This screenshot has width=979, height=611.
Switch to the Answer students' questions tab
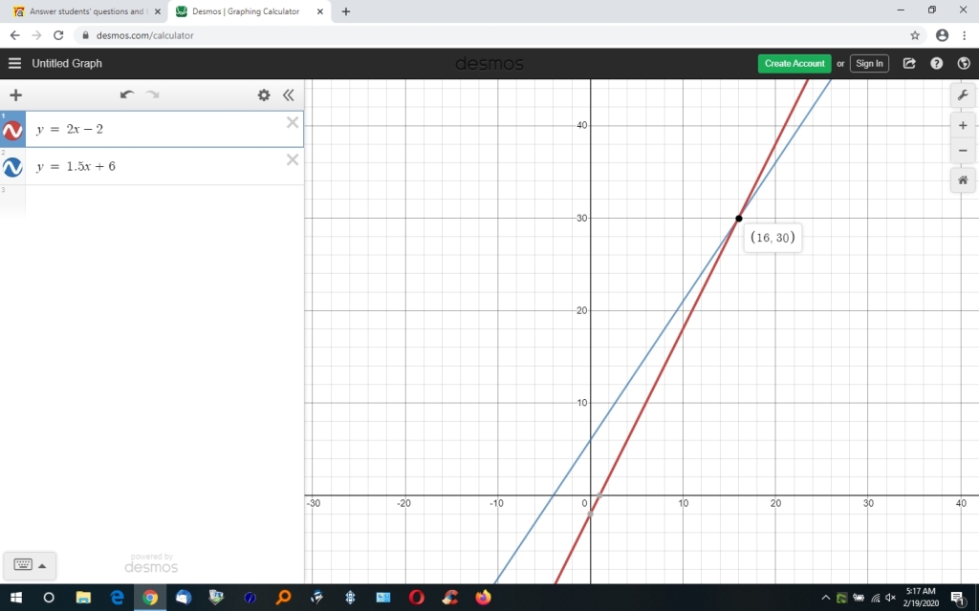pyautogui.click(x=86, y=11)
